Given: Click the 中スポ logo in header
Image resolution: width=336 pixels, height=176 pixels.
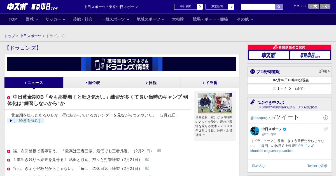Looking at the screenshot, I should point(17,6).
